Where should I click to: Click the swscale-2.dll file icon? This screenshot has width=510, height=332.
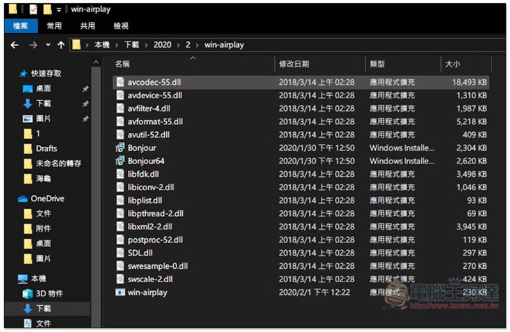[x=120, y=279]
